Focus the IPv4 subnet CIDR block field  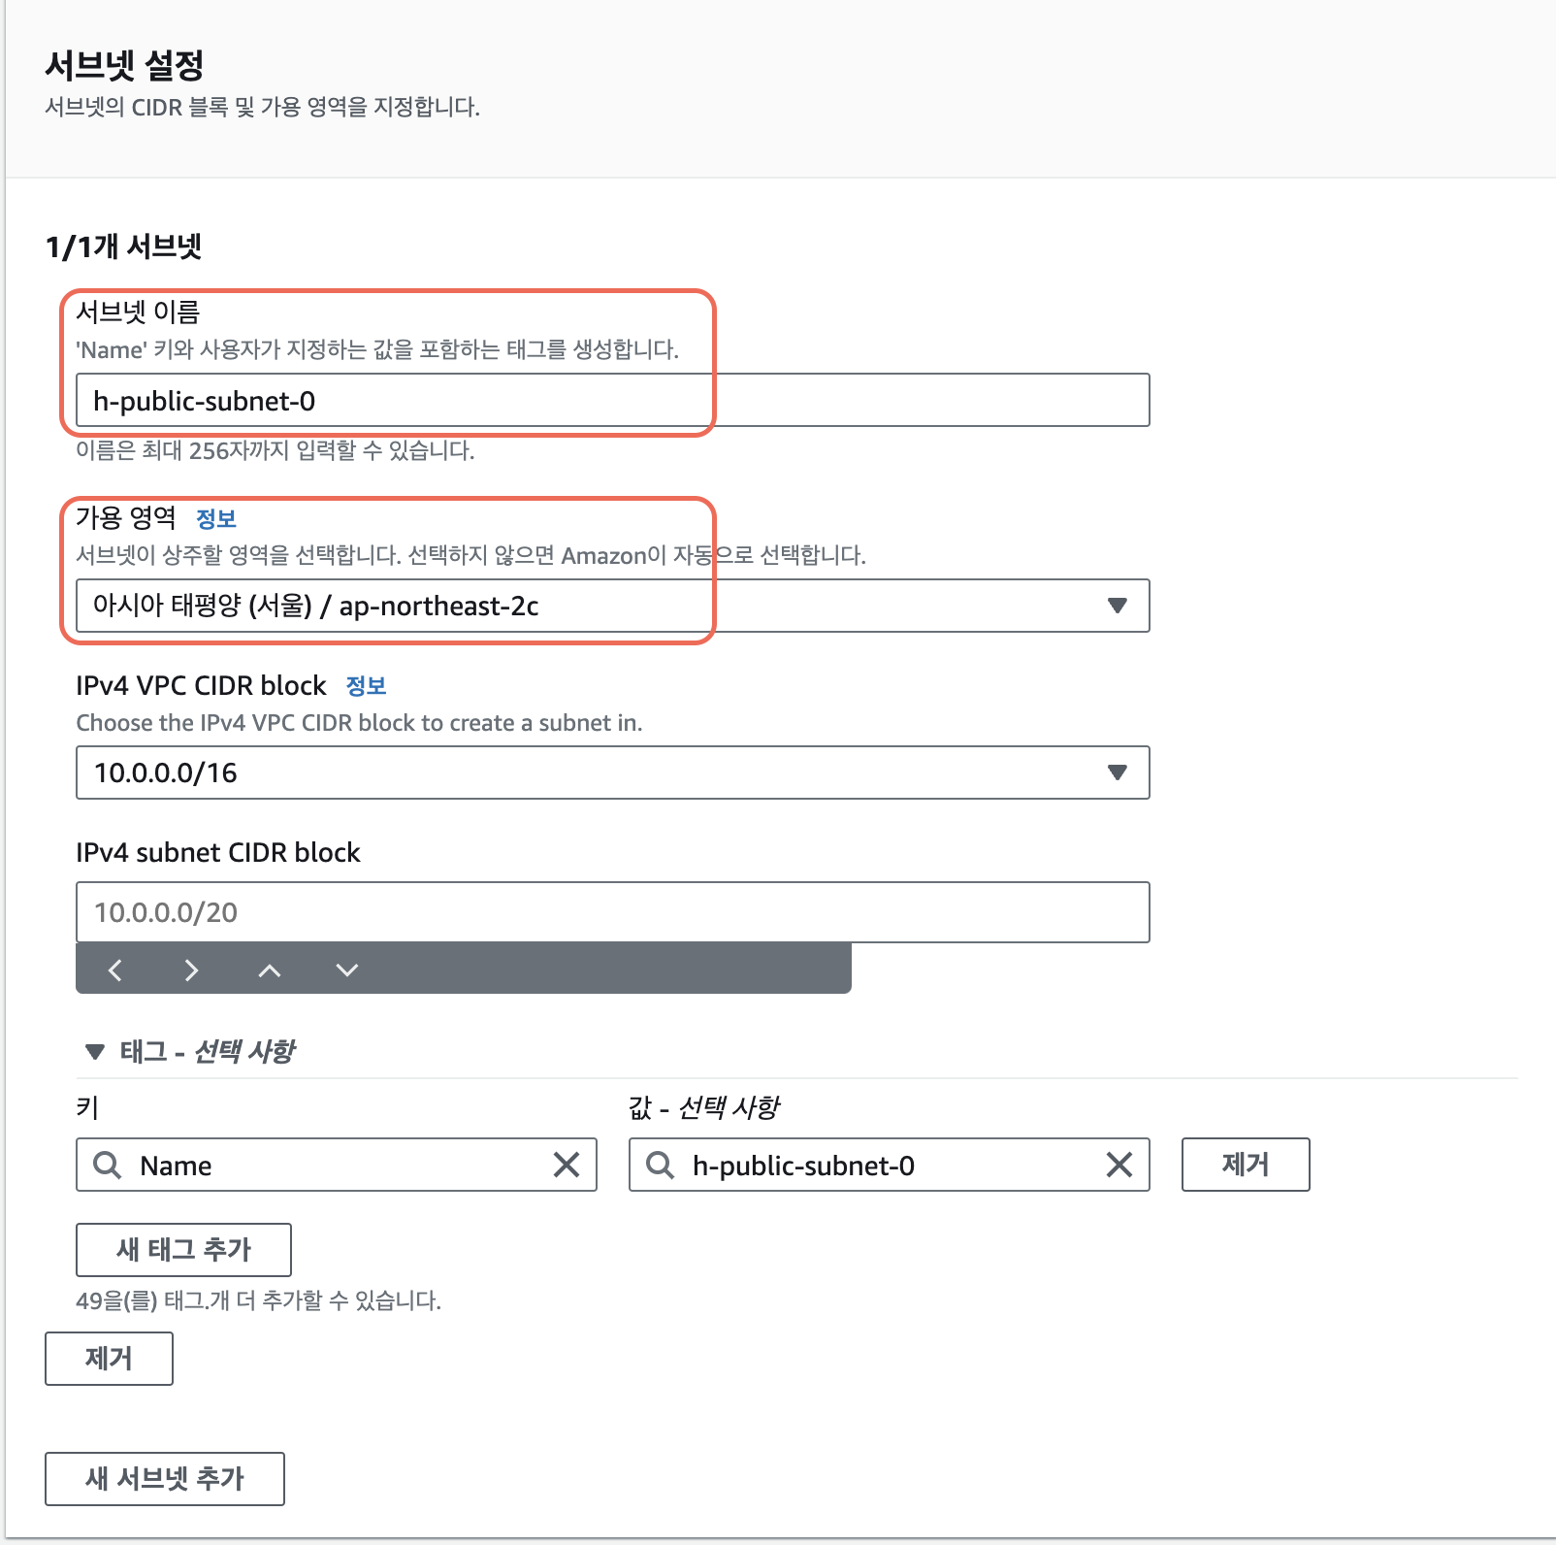coord(613,912)
